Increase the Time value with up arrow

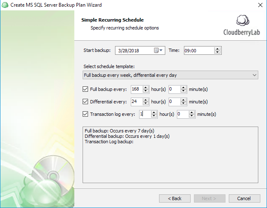(217, 49)
